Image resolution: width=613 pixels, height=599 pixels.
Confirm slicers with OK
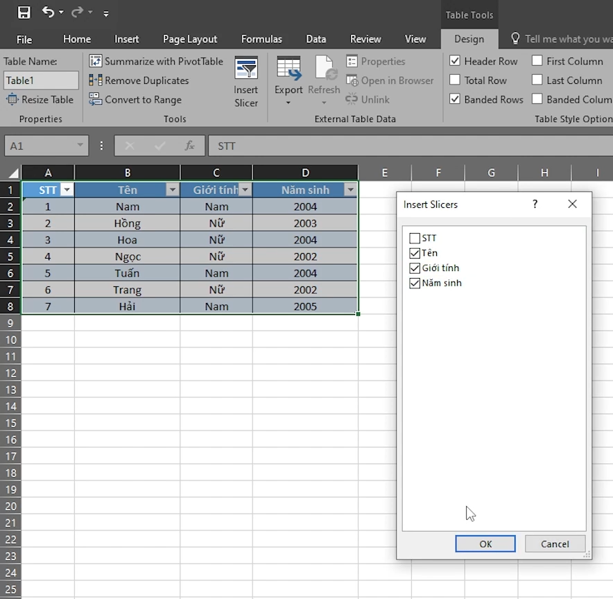point(485,544)
